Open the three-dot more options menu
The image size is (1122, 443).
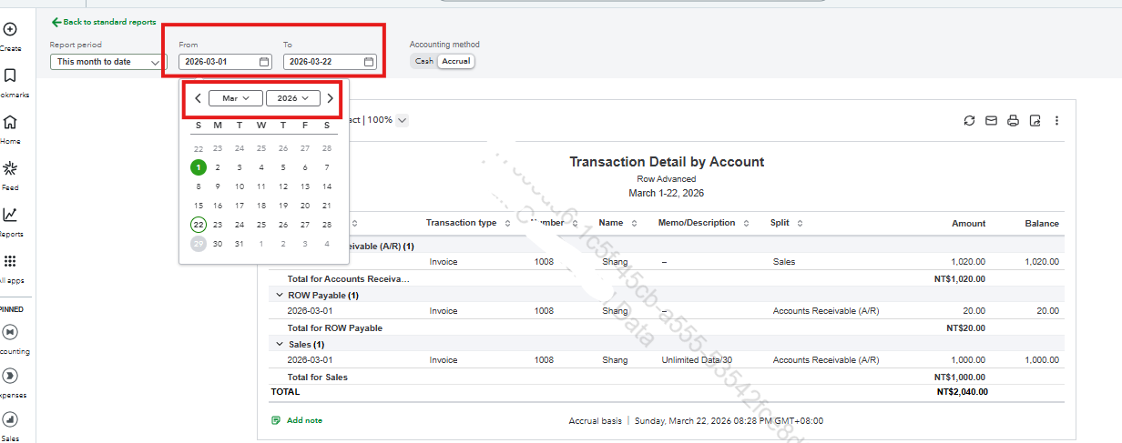(1056, 121)
